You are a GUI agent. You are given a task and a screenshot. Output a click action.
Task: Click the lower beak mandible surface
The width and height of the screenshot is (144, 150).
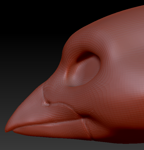(x=53, y=130)
